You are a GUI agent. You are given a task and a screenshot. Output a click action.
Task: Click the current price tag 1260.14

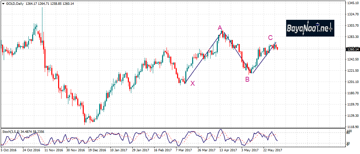pyautogui.click(x=352, y=50)
